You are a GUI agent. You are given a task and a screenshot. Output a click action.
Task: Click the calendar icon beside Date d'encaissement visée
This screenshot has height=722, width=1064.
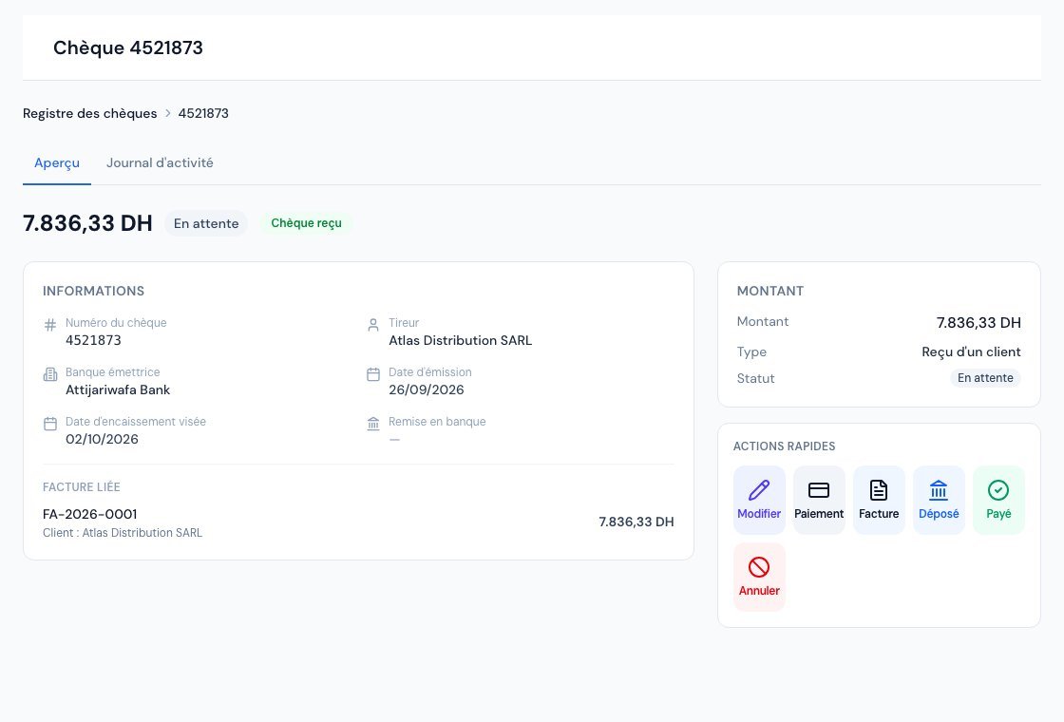point(50,424)
